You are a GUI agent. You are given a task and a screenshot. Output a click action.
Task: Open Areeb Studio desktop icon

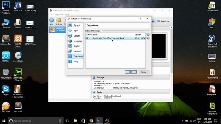(x=18, y=57)
